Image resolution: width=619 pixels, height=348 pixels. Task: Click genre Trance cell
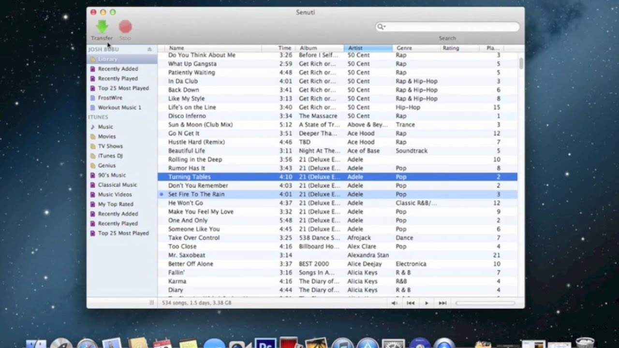click(405, 125)
